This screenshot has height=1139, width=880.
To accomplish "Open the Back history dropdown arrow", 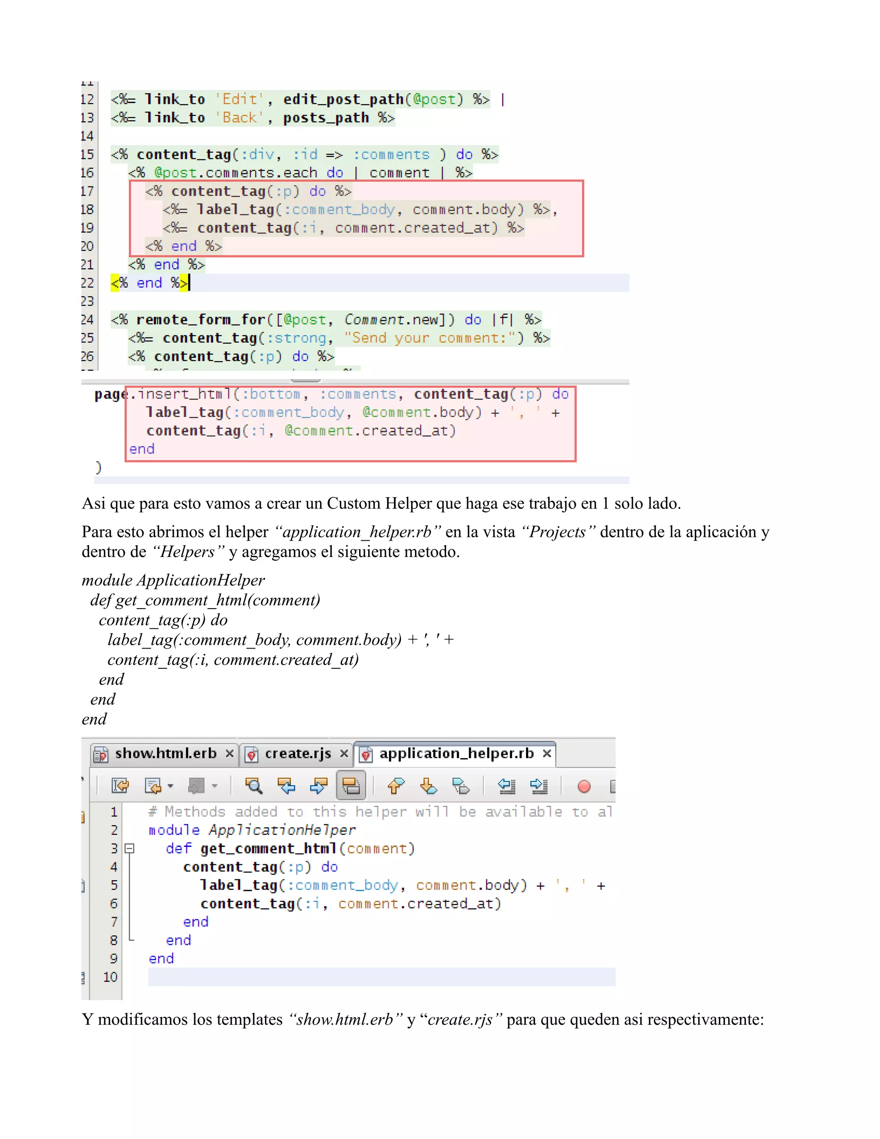I will tap(171, 786).
